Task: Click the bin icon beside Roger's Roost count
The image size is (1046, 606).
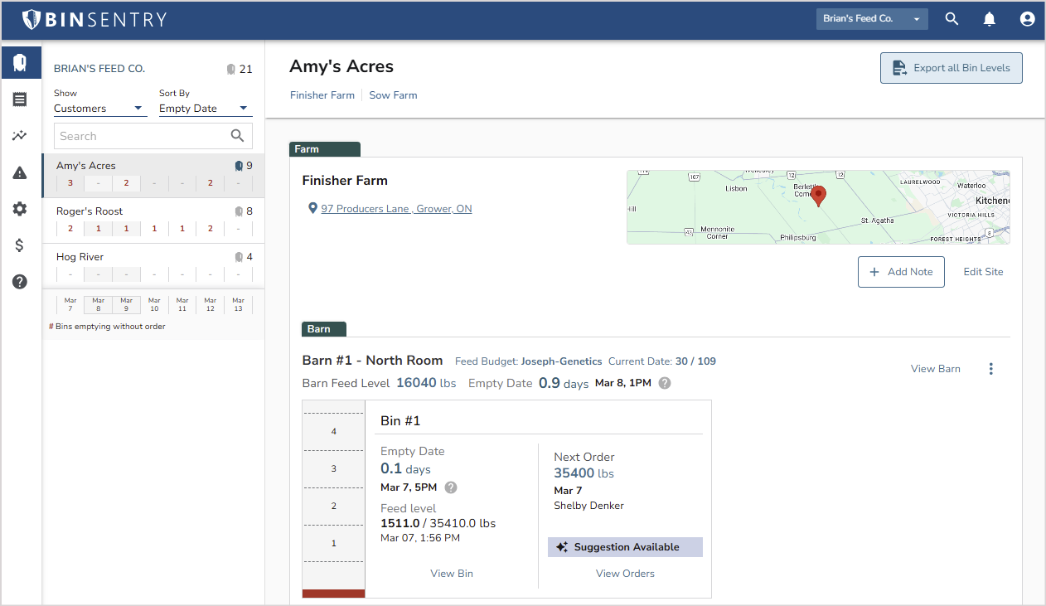Action: (x=239, y=211)
